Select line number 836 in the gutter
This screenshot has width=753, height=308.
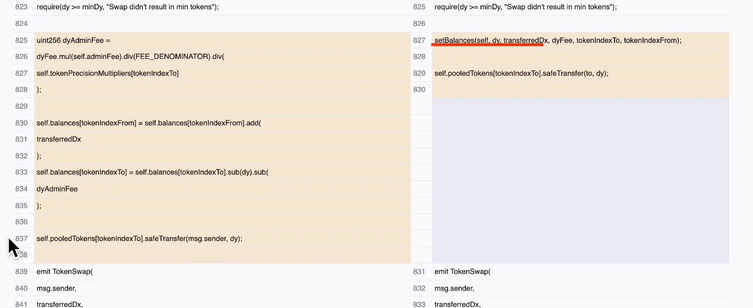[21, 222]
